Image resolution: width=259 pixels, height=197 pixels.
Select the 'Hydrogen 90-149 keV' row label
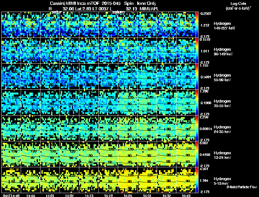tap(223, 52)
